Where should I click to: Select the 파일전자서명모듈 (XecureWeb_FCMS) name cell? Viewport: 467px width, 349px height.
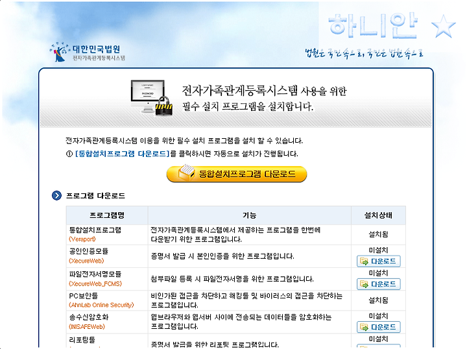(107, 279)
